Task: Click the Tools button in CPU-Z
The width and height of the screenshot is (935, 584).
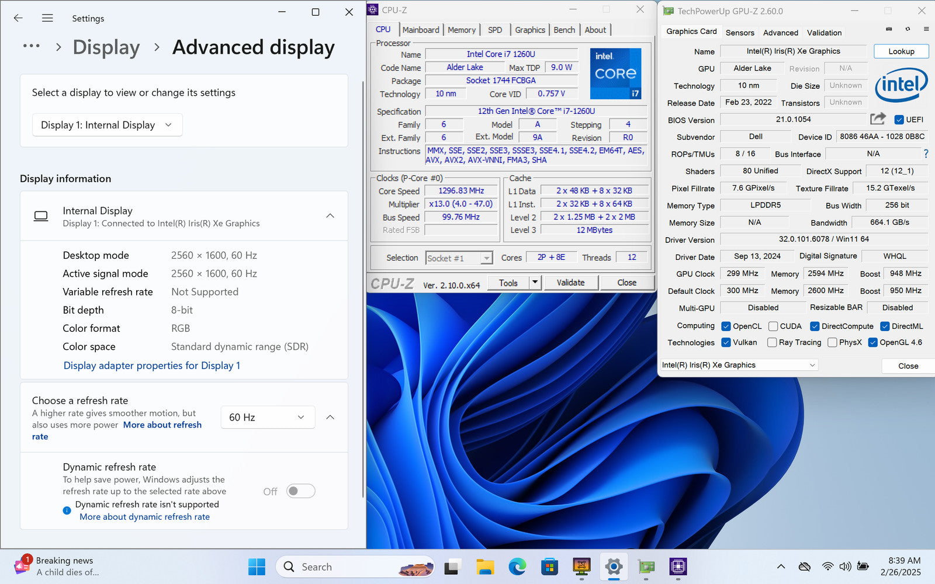Action: click(x=508, y=283)
